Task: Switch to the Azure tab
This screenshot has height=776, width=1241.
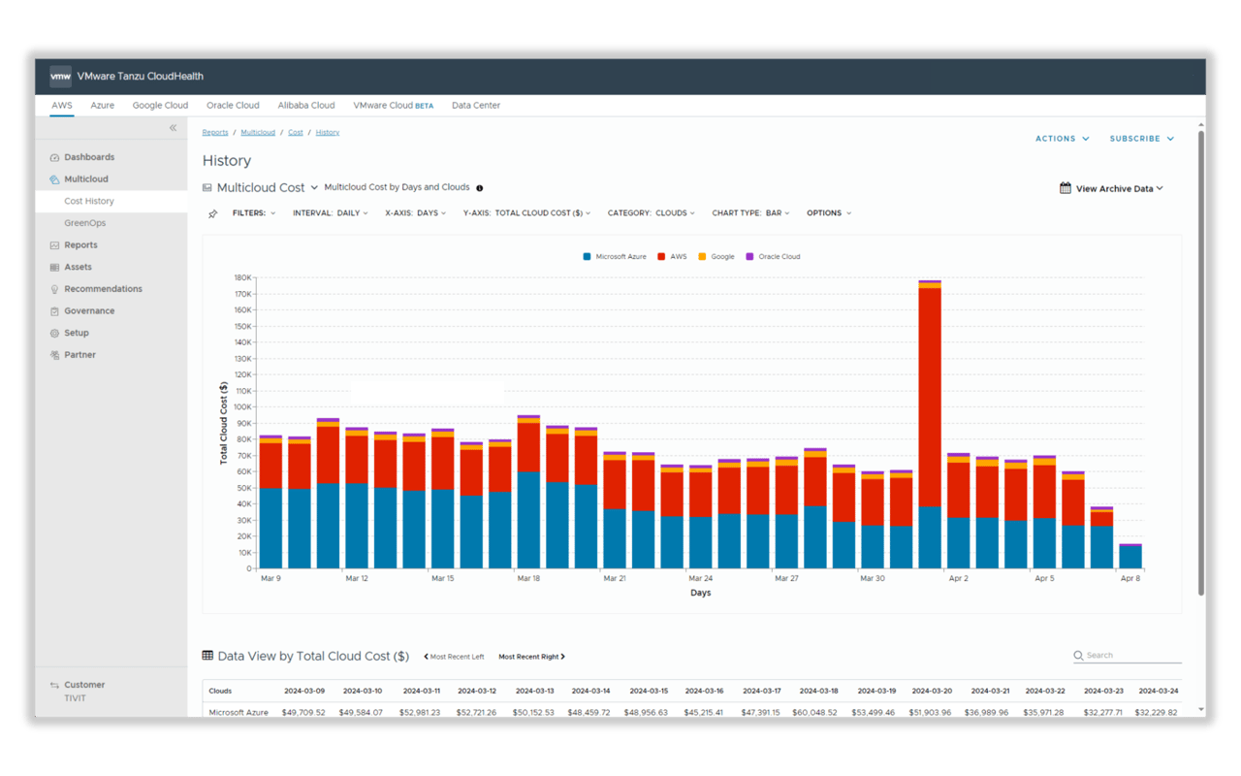Action: [102, 105]
